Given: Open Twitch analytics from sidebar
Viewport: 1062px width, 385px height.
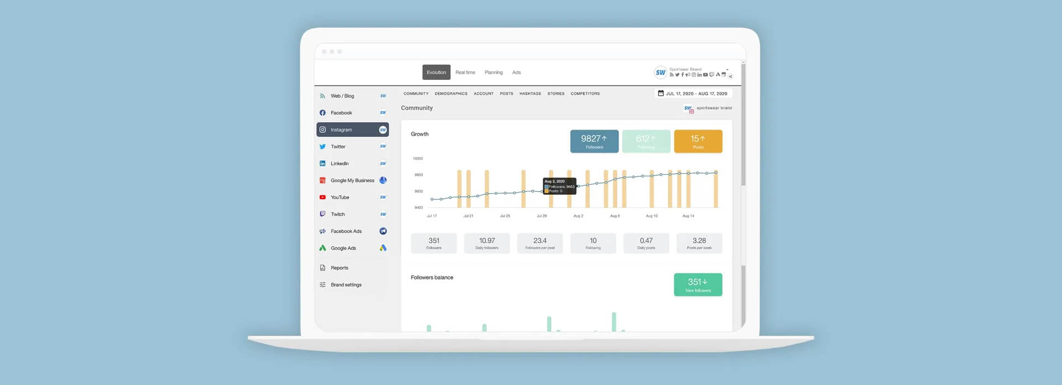Looking at the screenshot, I should pyautogui.click(x=337, y=215).
